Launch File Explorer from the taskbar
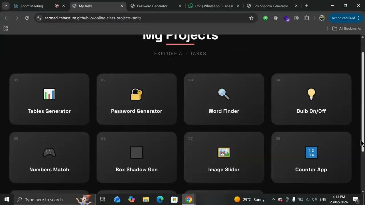 [x=146, y=199]
